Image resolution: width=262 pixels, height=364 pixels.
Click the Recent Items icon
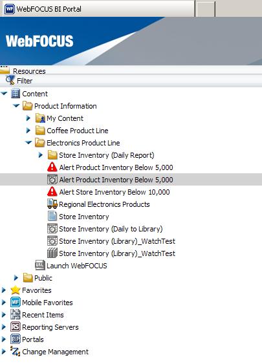(x=16, y=315)
